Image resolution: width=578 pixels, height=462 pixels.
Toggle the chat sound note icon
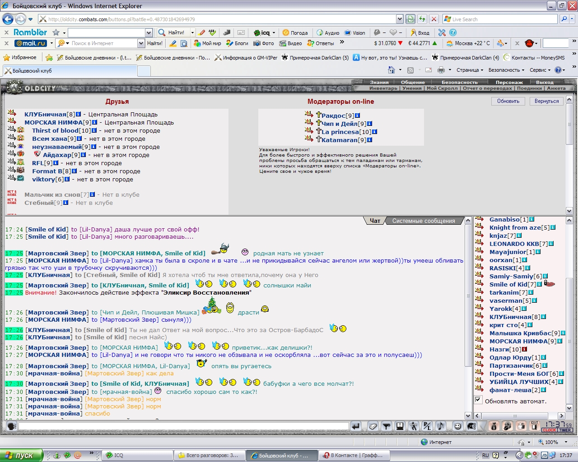[x=441, y=426]
